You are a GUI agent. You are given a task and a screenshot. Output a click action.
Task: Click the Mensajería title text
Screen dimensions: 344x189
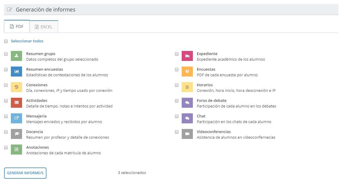(x=36, y=116)
